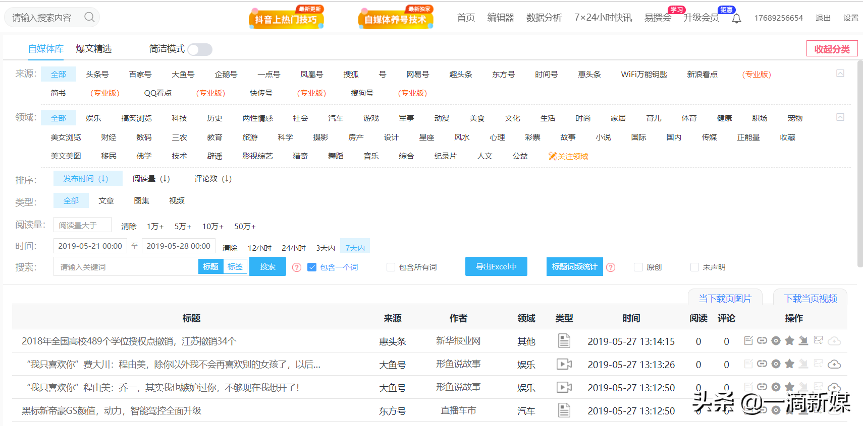Click the edit icon for 2018年全国高校 row
Screen dimensions: 863x426
click(748, 341)
